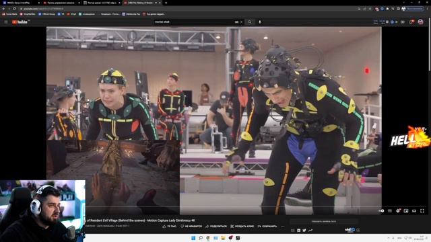The height and width of the screenshot is (242, 431).
Task: Open Windows Start menu
Action: [x=193, y=238]
